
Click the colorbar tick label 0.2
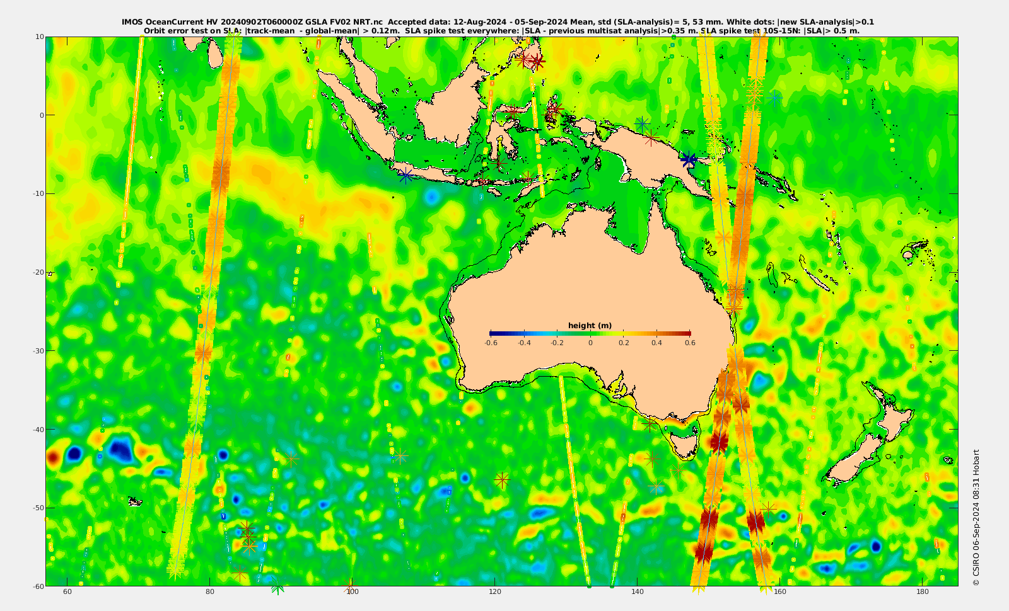[624, 343]
